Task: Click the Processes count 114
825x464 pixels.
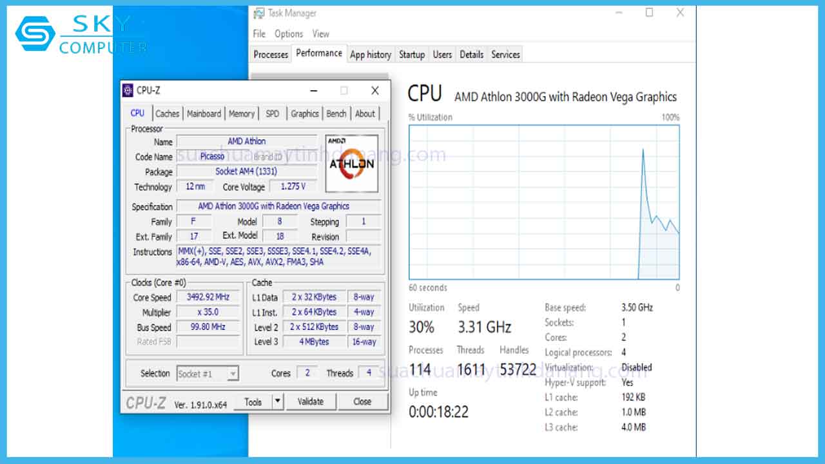Action: pyautogui.click(x=420, y=370)
